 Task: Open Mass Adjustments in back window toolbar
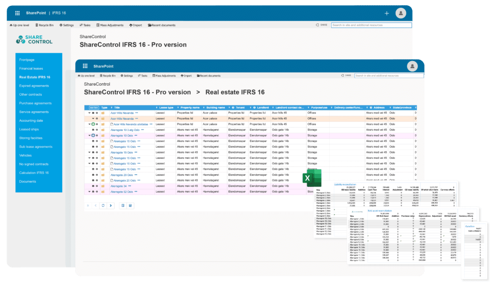pyautogui.click(x=110, y=25)
